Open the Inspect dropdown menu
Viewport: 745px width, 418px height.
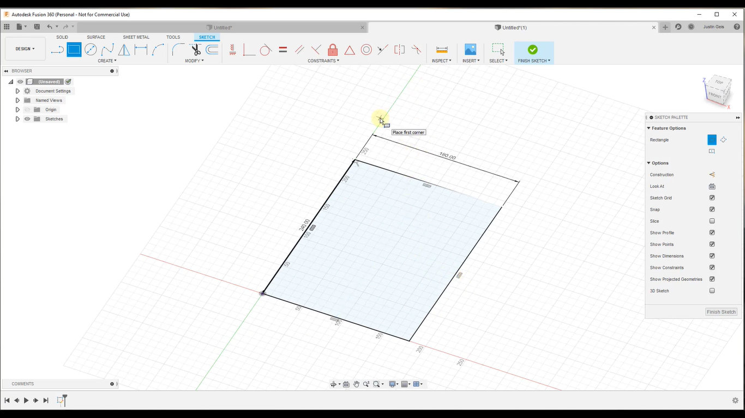[x=442, y=61]
